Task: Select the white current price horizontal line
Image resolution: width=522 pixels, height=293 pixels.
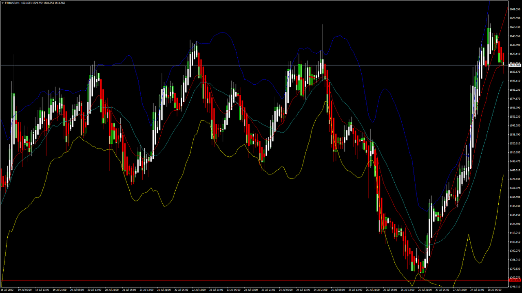Action: pyautogui.click(x=245, y=65)
